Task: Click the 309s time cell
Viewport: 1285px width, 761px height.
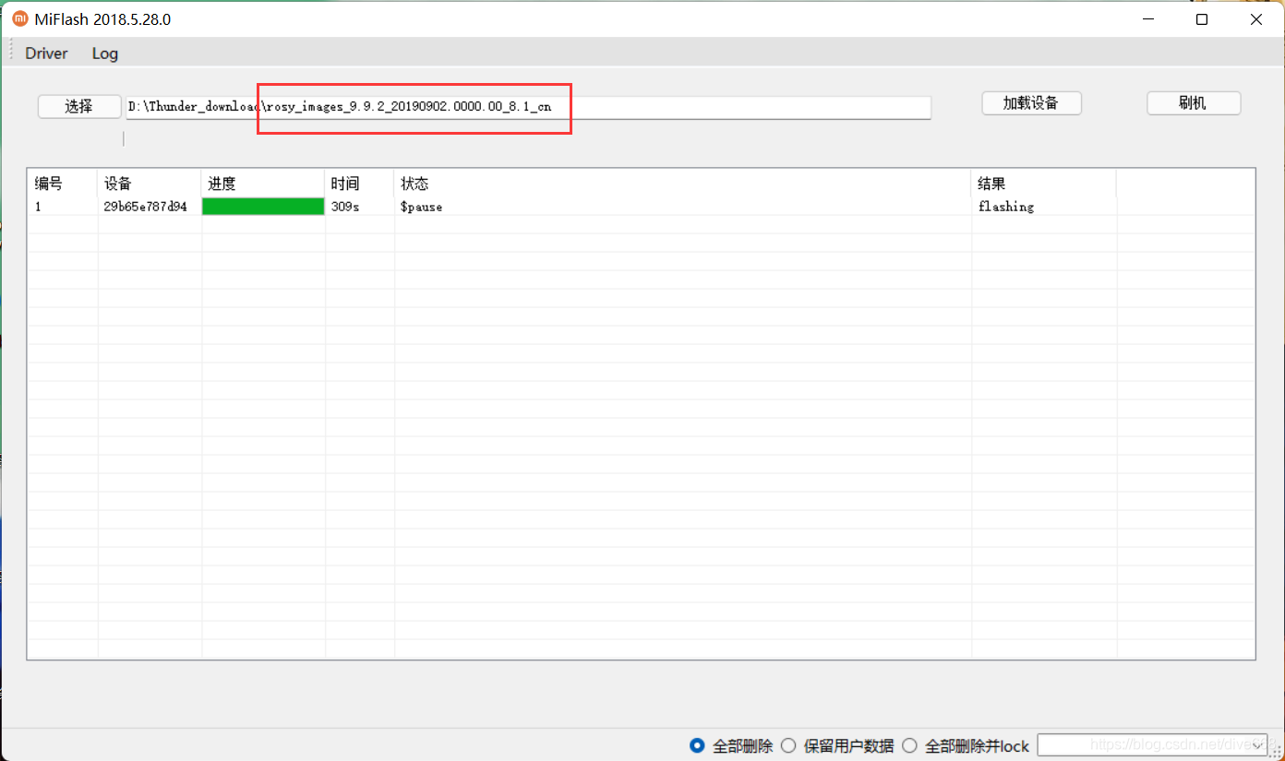Action: (345, 207)
